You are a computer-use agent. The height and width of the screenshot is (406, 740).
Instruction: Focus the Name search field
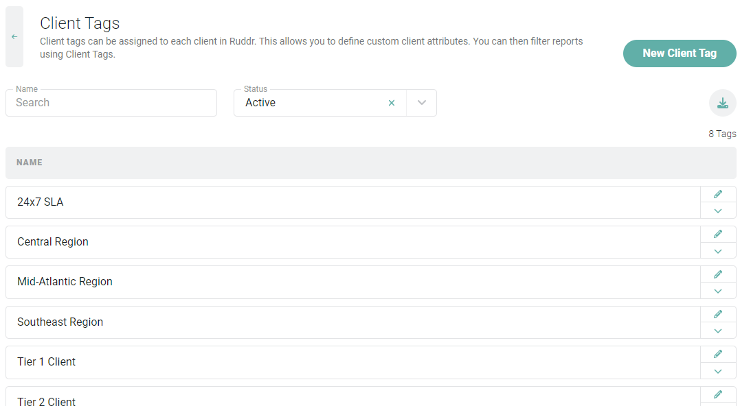click(111, 103)
